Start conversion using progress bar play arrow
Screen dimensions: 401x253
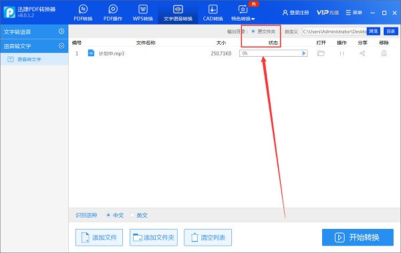(304, 53)
